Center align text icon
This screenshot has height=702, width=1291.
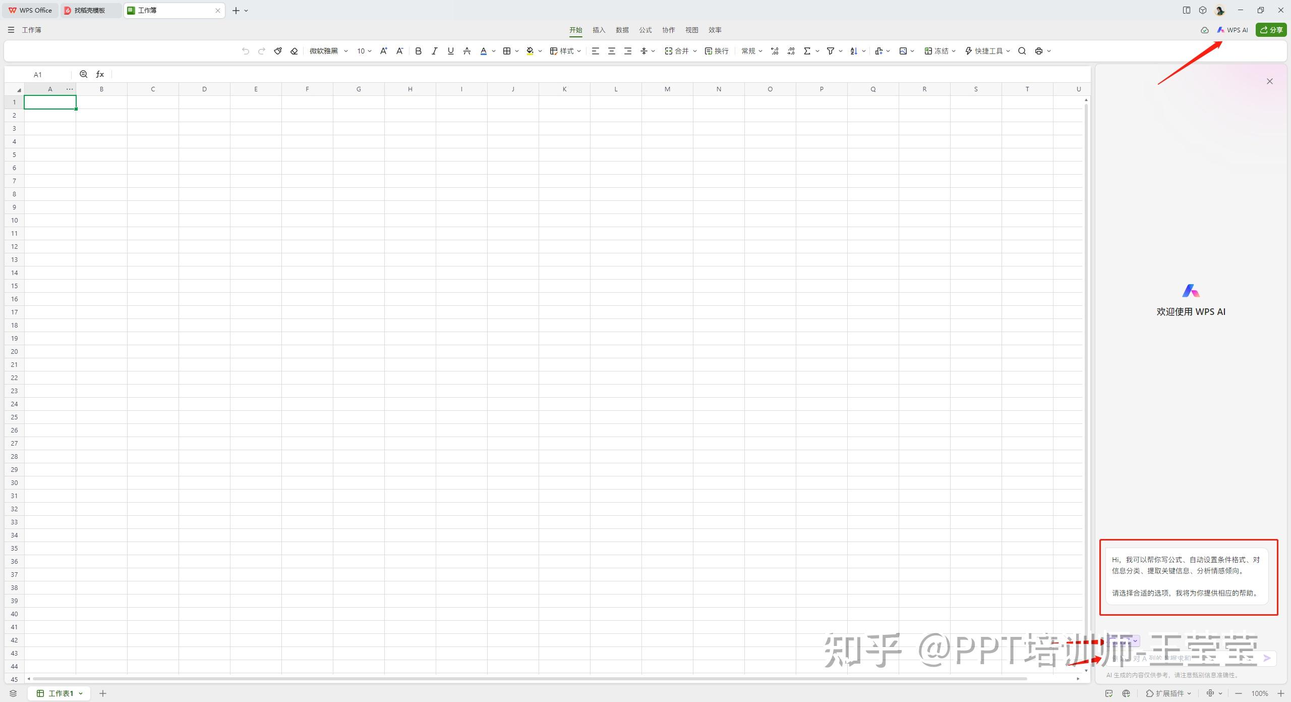tap(612, 51)
